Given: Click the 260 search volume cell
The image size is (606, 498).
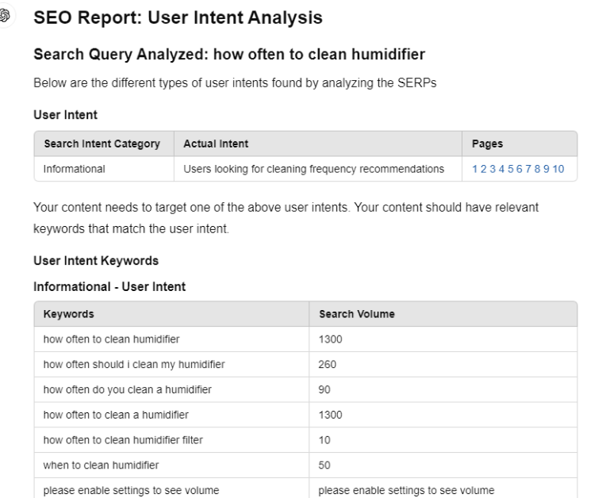Looking at the screenshot, I should 443,364.
